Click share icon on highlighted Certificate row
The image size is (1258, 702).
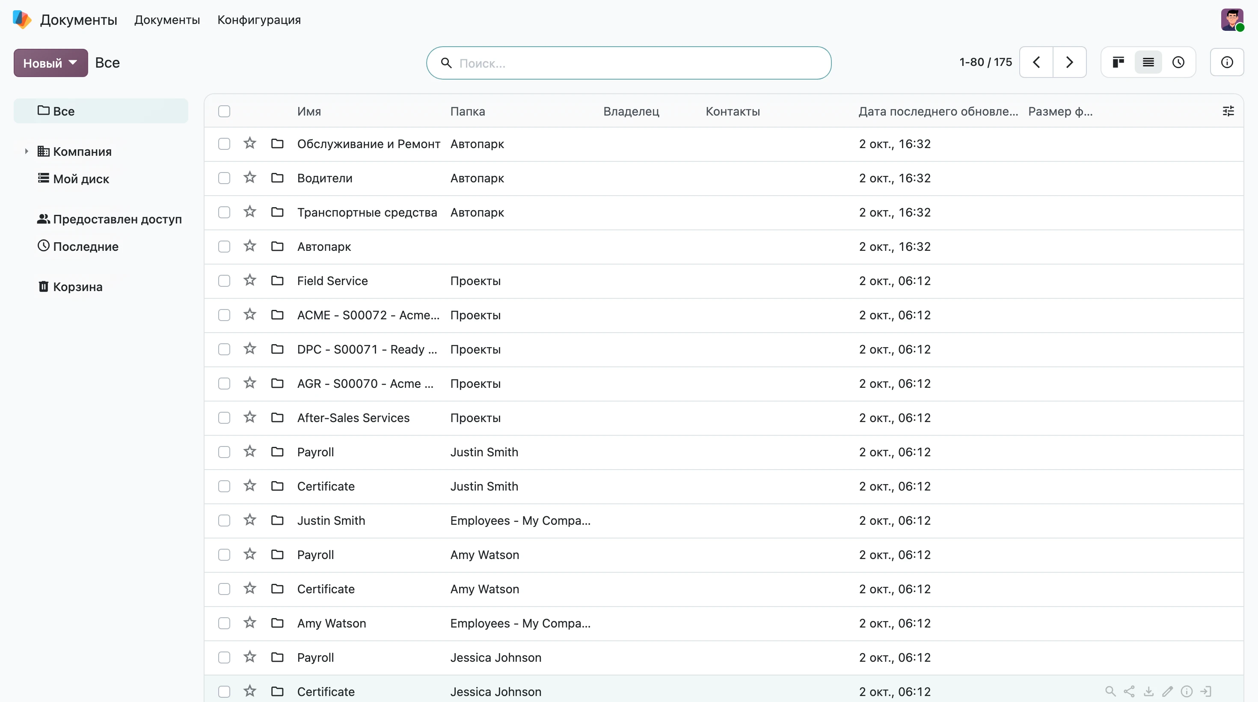[1129, 691]
